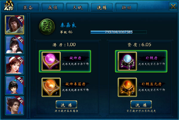Screen dimensions: 179x120
Task: Select the purple 凝神丹 orb item
Action: (51, 61)
